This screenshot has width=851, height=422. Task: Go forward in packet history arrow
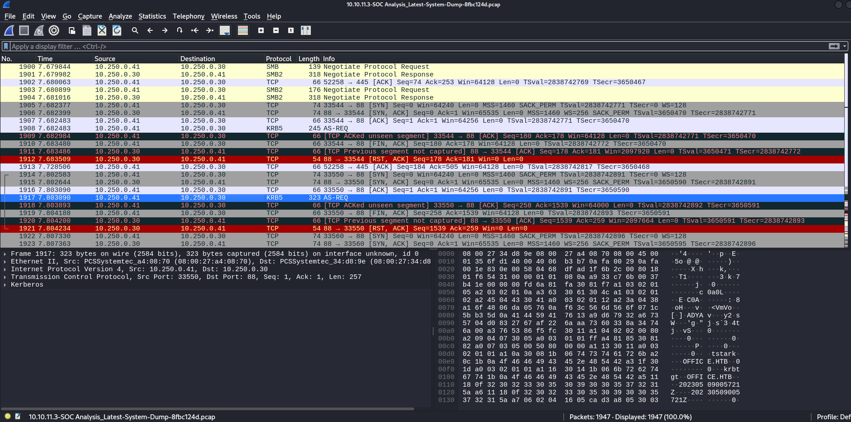point(165,30)
